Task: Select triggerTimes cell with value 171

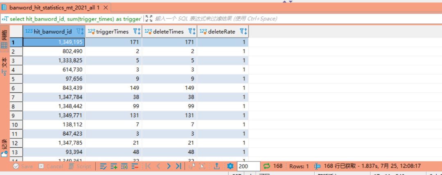Action: coord(114,42)
